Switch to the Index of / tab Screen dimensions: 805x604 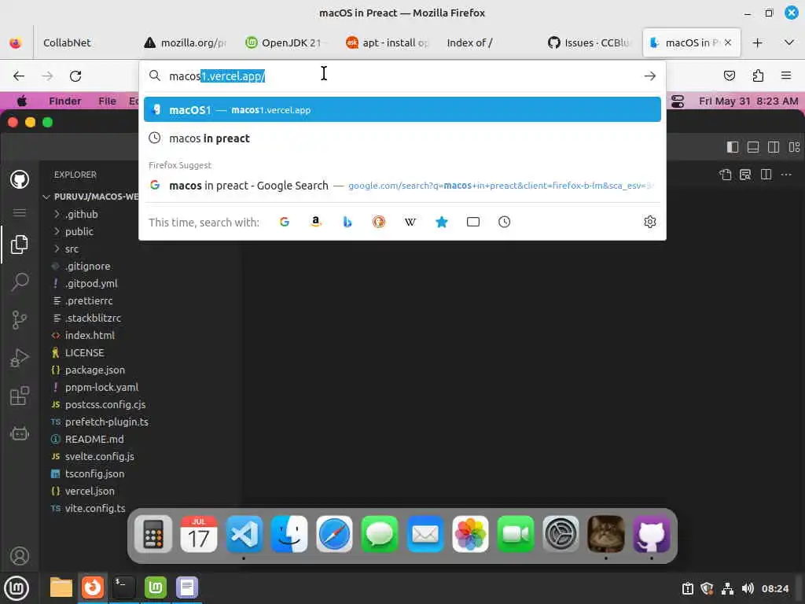470,42
